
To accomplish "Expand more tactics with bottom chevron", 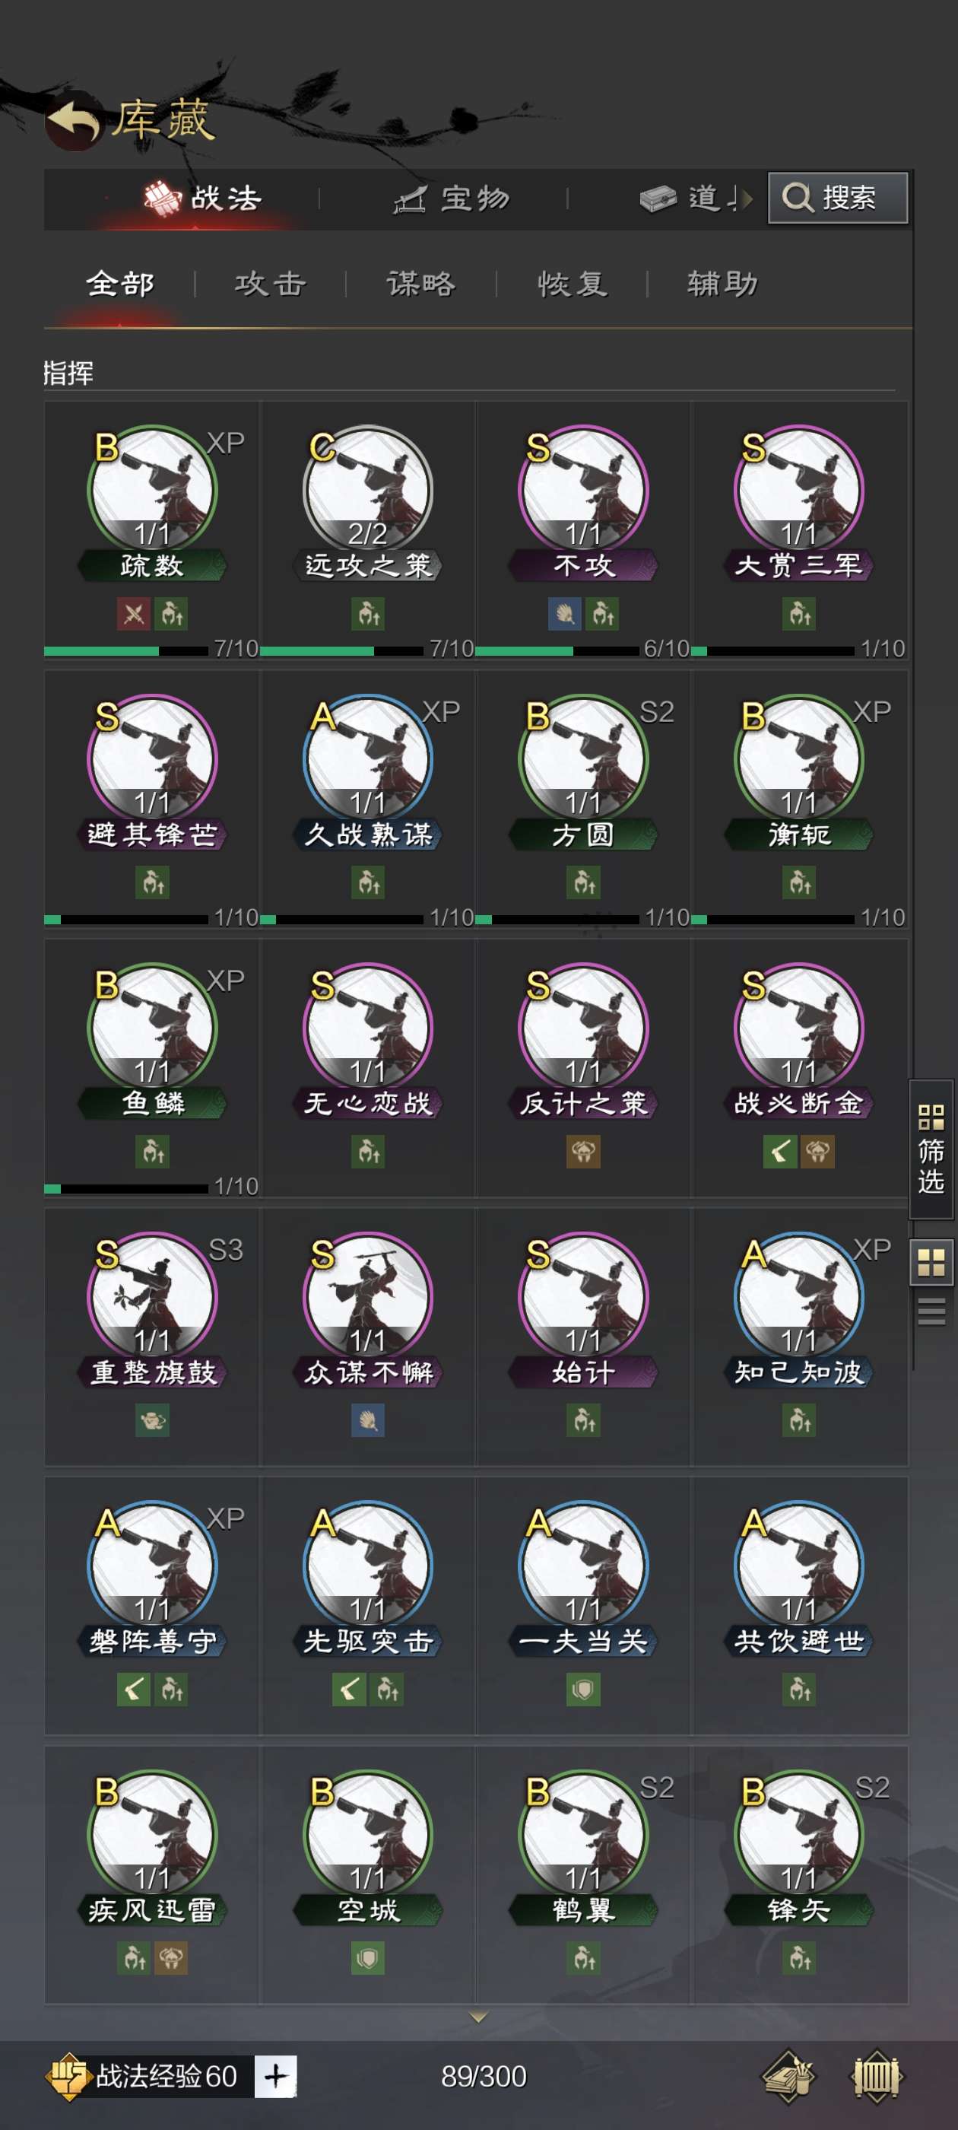I will click(x=477, y=2018).
